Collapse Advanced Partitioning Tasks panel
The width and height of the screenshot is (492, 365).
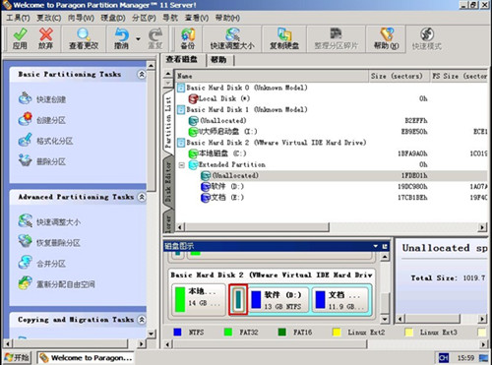[x=142, y=197]
